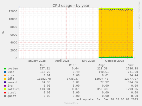Click the 8000 y-axis label
This screenshot has height=106, width=142.
(14, 27)
